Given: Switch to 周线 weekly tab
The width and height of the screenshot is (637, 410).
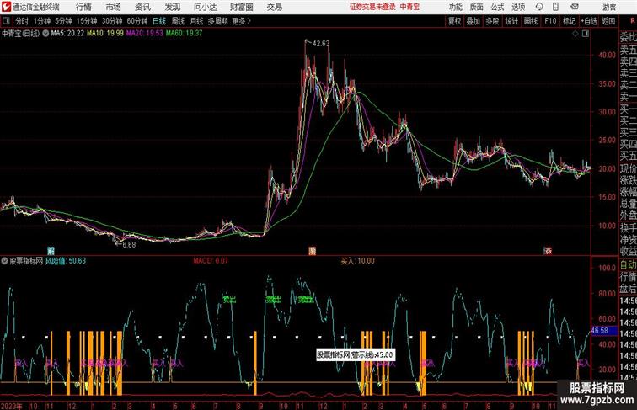Looking at the screenshot, I should coord(178,21).
